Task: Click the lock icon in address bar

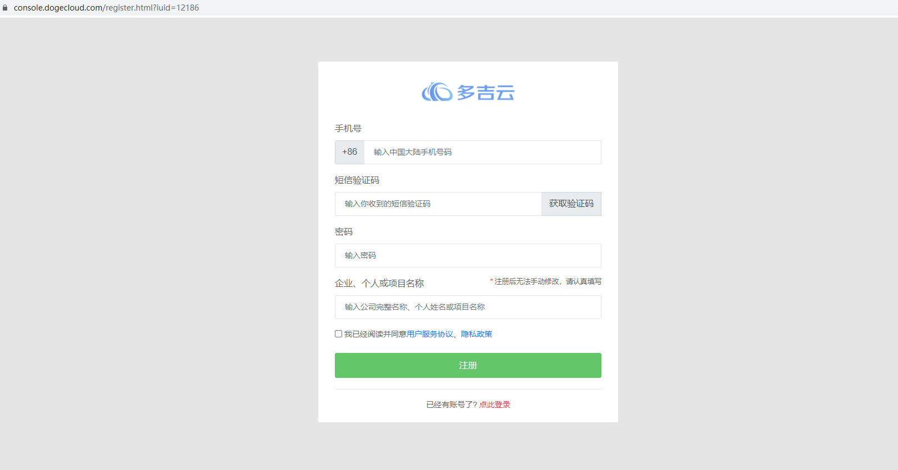Action: point(5,8)
